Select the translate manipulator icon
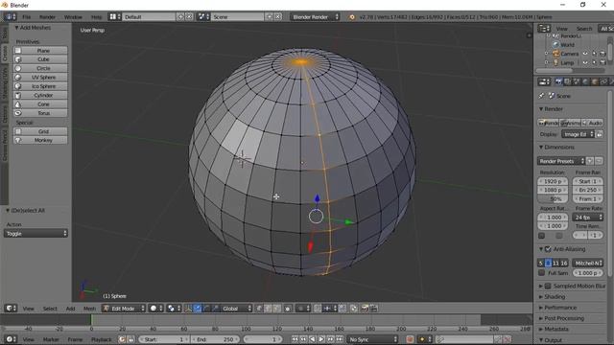 (198, 309)
